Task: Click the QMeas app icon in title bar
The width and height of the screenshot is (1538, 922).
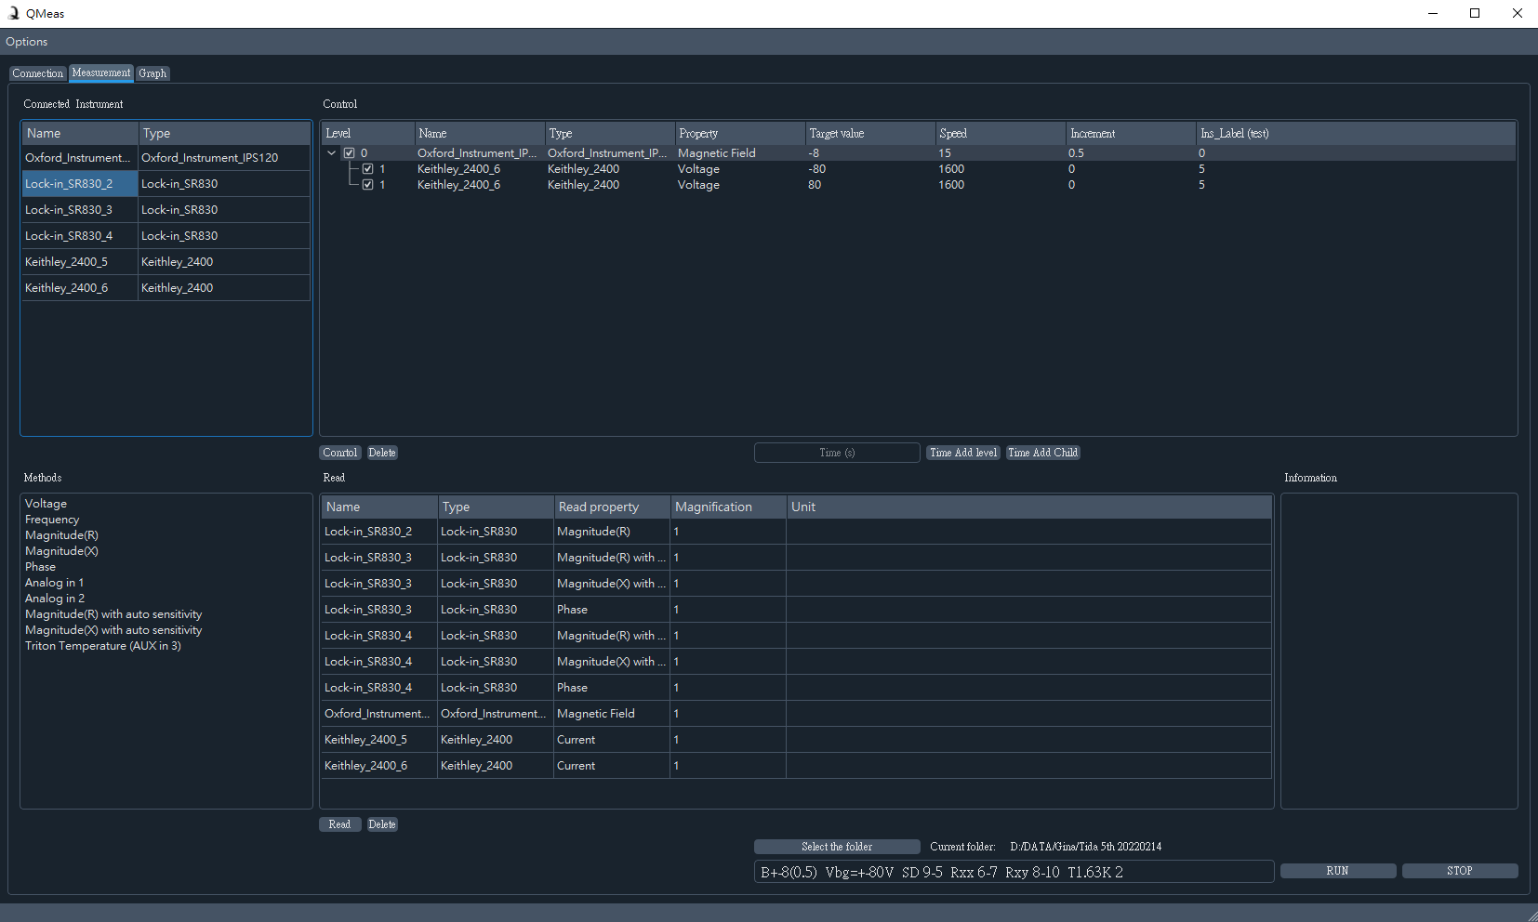Action: 13,13
